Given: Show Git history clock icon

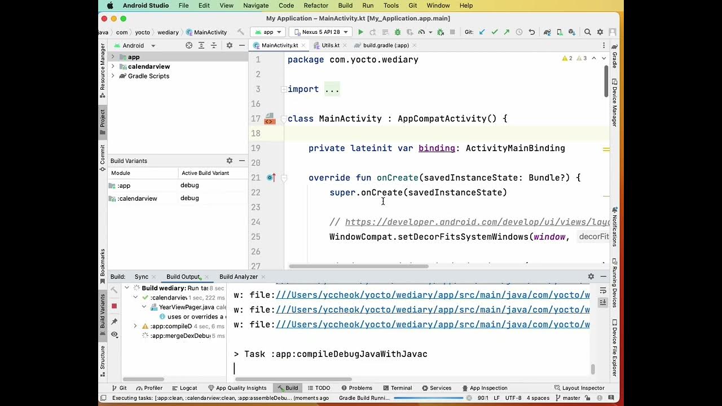Looking at the screenshot, I should click(518, 32).
